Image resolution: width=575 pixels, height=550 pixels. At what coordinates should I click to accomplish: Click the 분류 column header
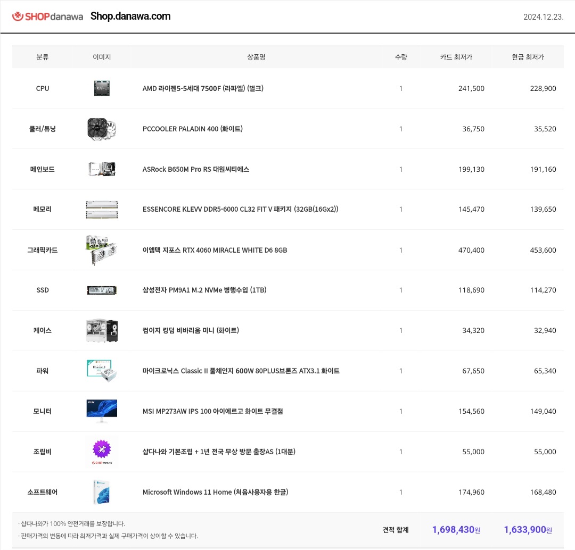pyautogui.click(x=43, y=57)
